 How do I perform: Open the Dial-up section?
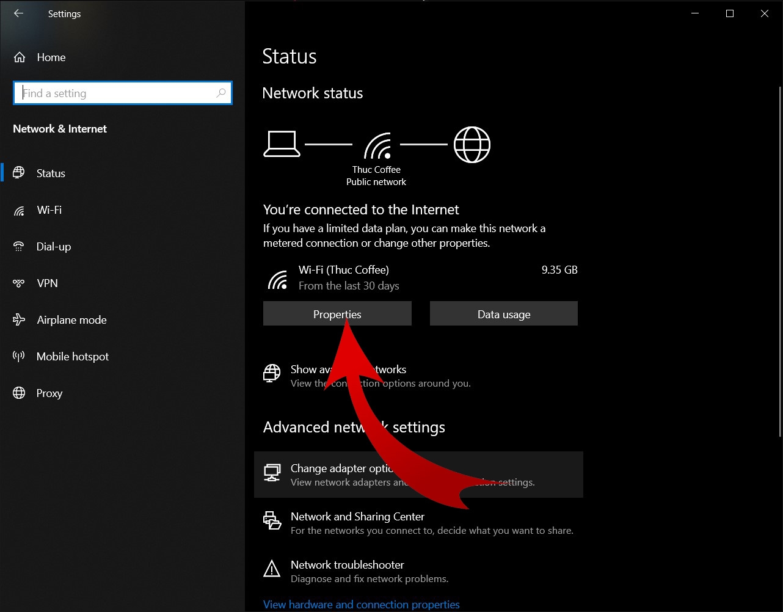coord(122,247)
